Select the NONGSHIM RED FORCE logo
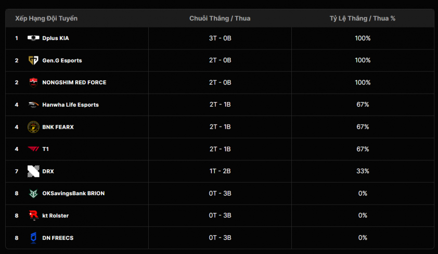The width and height of the screenshot is (438, 254). [x=33, y=82]
